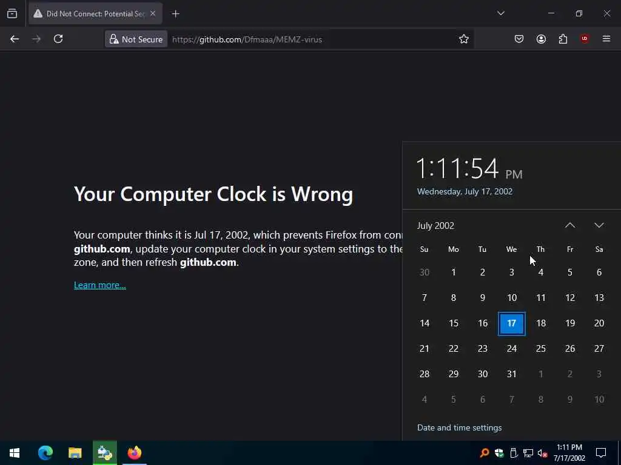Image resolution: width=621 pixels, height=465 pixels.
Task: Select greyed August 10 date
Action: pos(599,400)
